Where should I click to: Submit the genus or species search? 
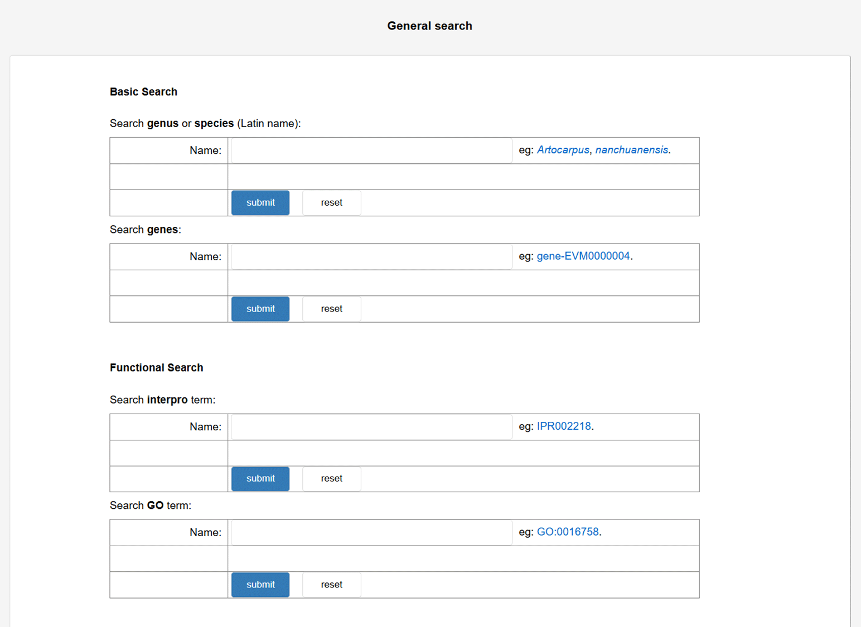coord(260,203)
